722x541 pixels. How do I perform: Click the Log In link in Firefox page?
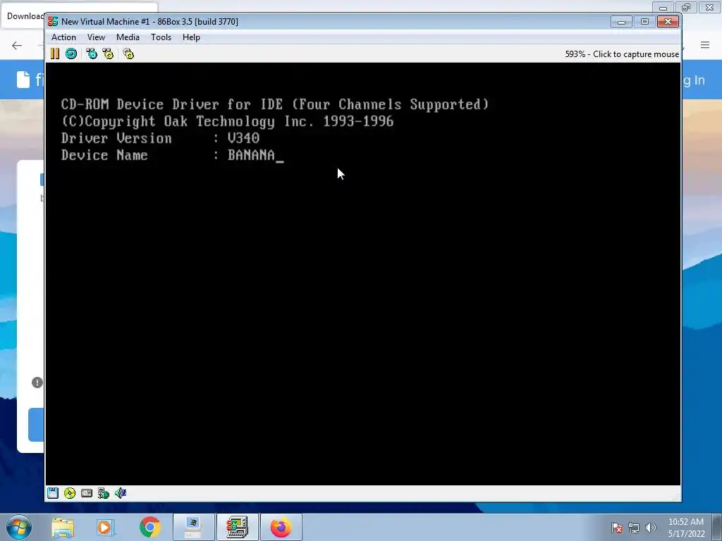pyautogui.click(x=694, y=80)
